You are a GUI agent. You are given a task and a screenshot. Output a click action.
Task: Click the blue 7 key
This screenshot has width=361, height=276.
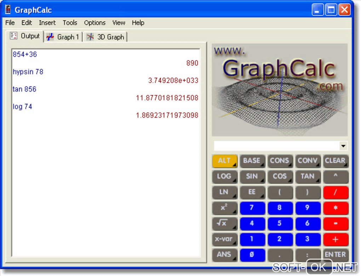[252, 208]
